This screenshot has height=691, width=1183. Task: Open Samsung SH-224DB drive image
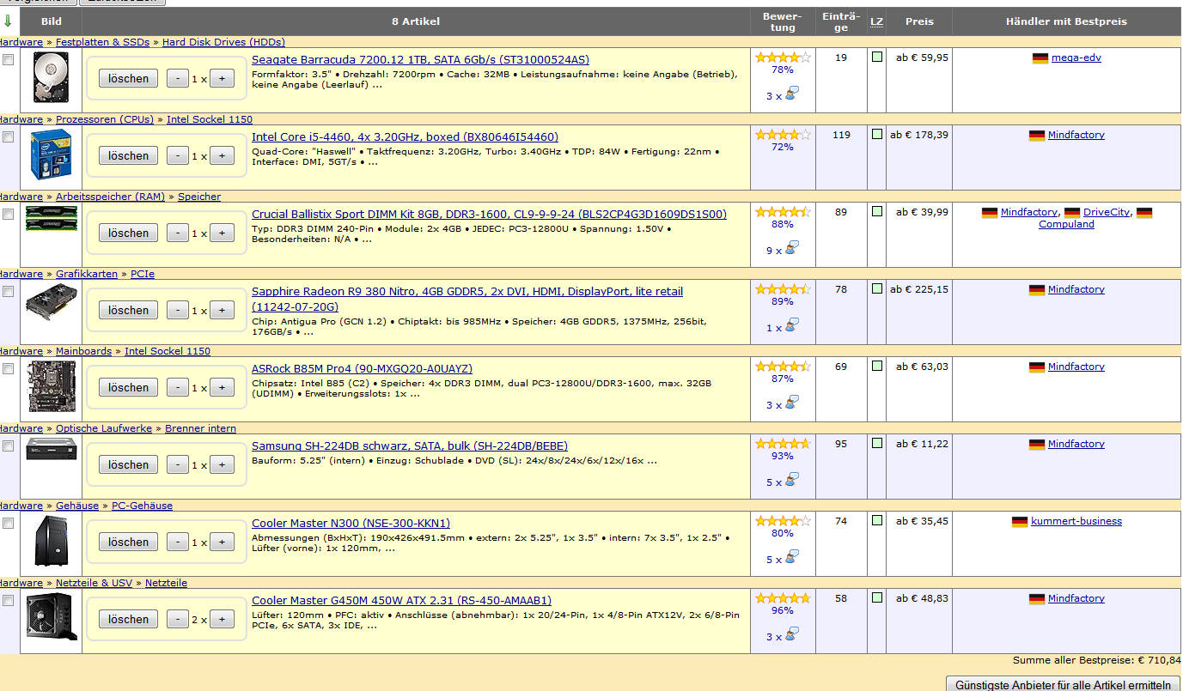(x=51, y=448)
